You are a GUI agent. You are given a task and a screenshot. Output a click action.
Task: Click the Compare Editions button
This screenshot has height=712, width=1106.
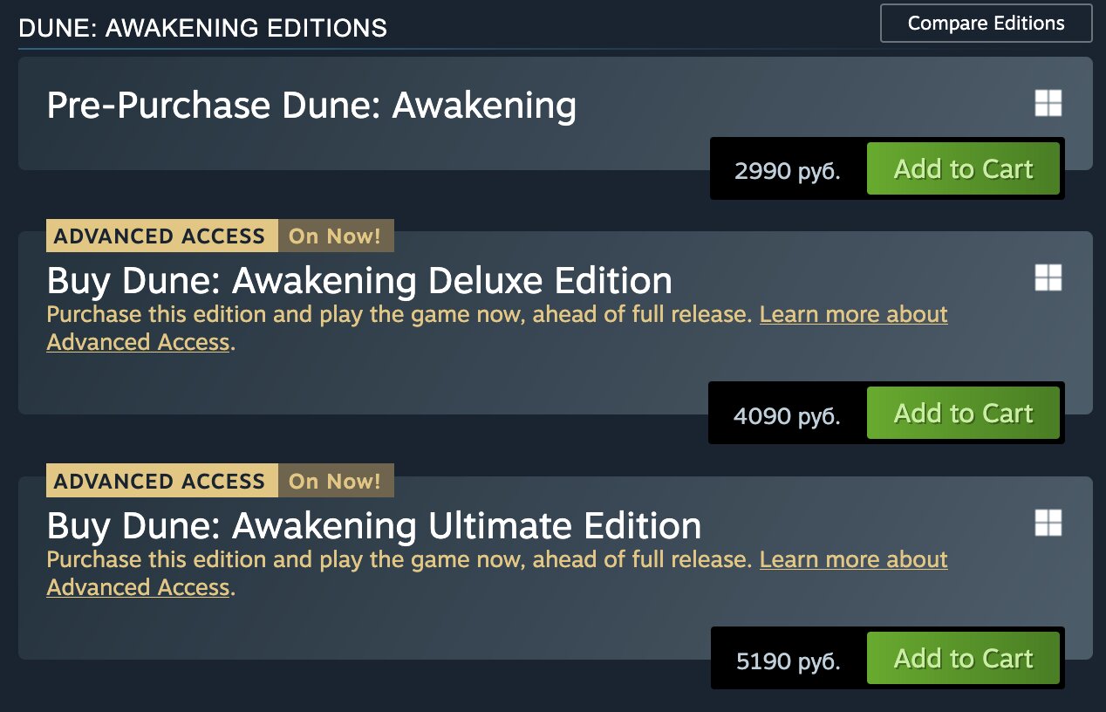tap(986, 24)
